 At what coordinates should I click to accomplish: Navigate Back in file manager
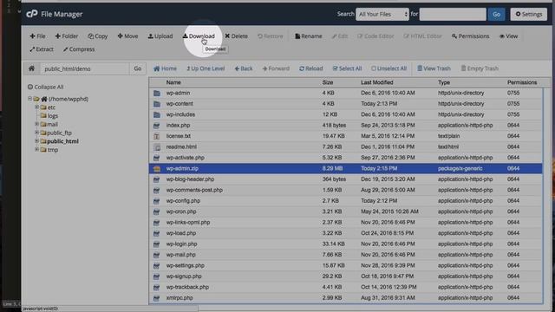coord(244,68)
